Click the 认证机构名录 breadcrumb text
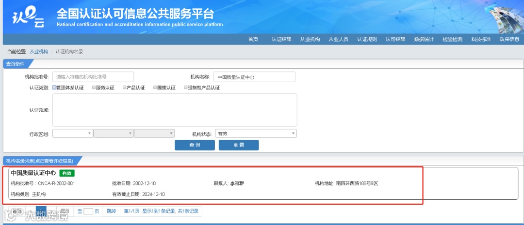524x225 pixels. tap(69, 52)
